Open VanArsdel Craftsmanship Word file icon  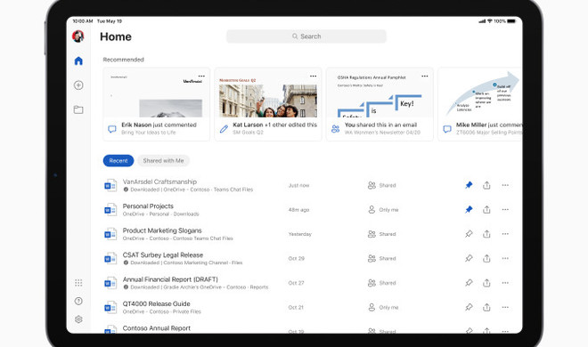(x=110, y=185)
